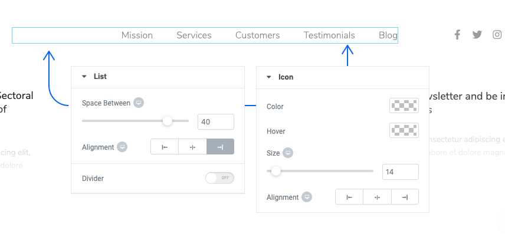Open the Mission menu item
The width and height of the screenshot is (505, 237).
(x=137, y=35)
